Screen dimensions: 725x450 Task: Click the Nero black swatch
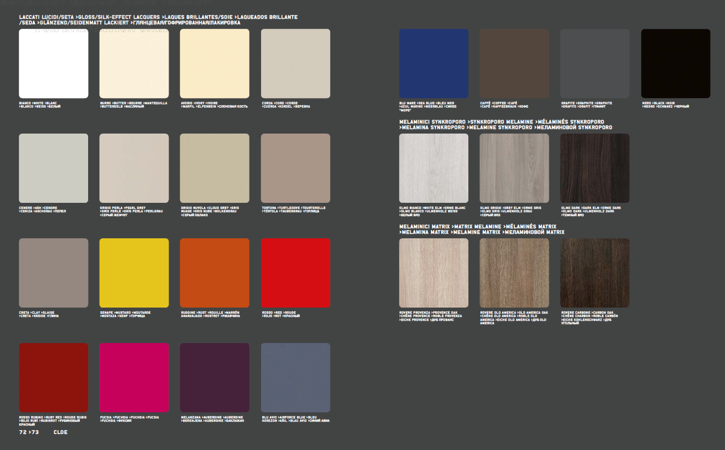pos(675,63)
